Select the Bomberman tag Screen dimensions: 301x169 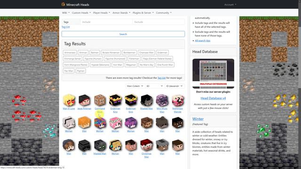(129, 53)
